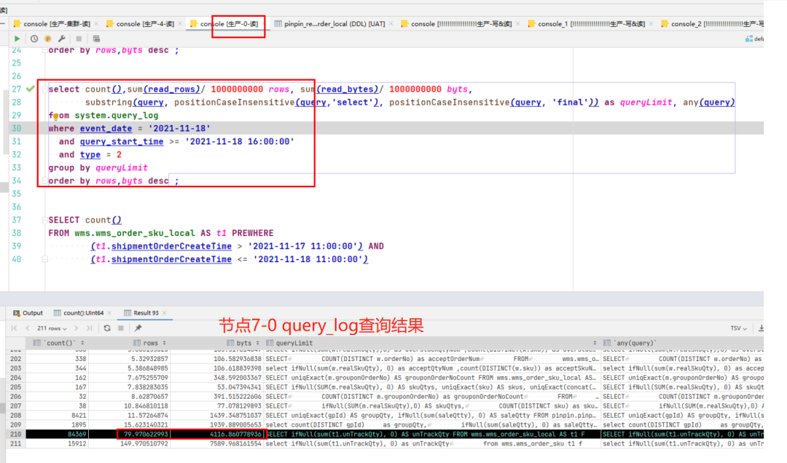Run the query with the green Execute arrow
Screen dimensions: 787x463
click(17, 39)
